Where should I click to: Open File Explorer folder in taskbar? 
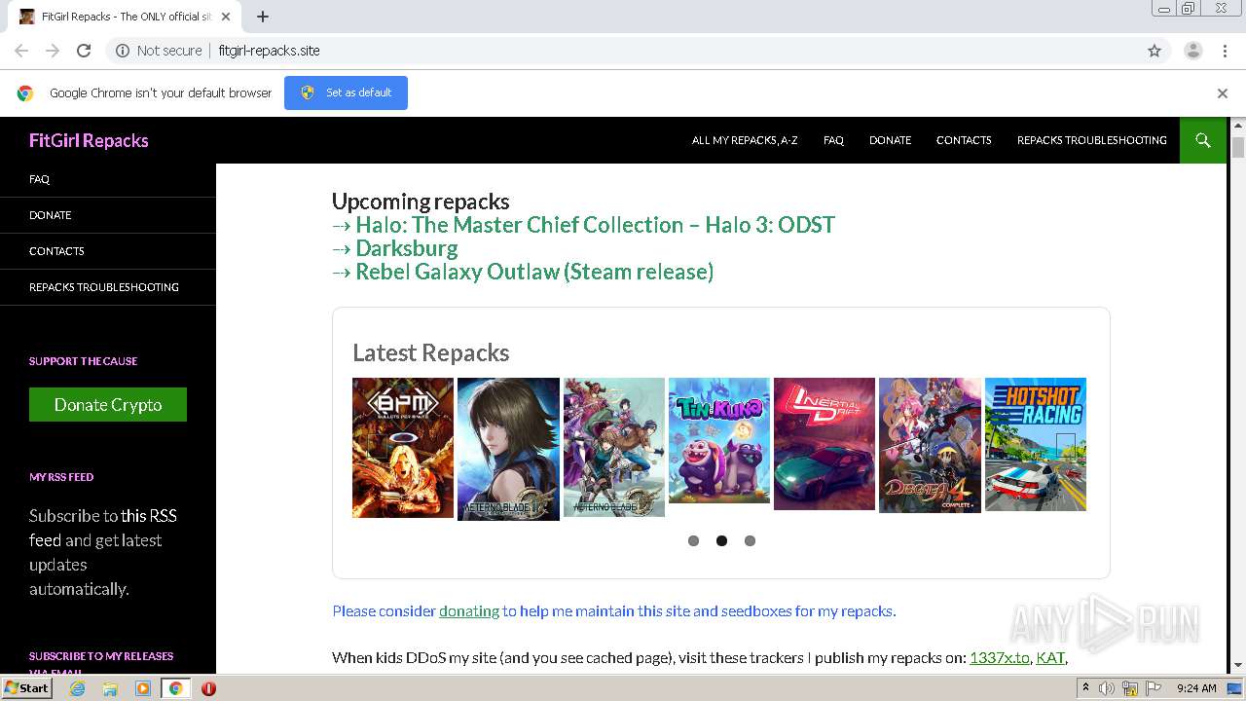(x=110, y=688)
